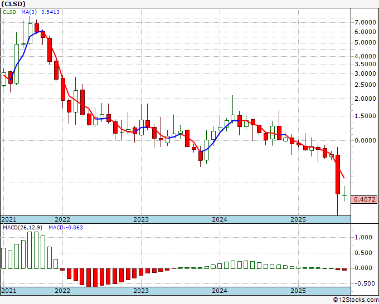
Task: Click the 4.0000 price axis label
Action: click(365, 56)
